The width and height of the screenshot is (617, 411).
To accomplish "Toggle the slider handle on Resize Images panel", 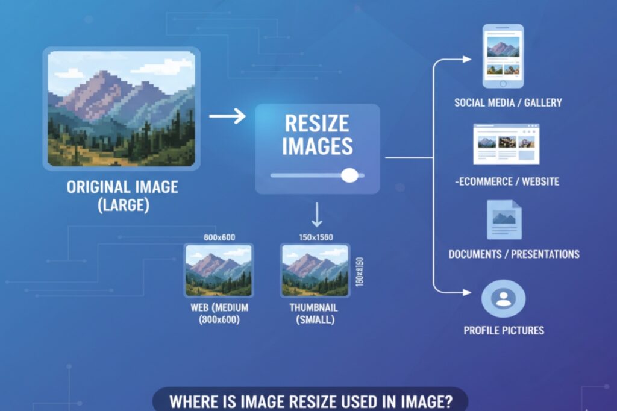I will coord(349,174).
